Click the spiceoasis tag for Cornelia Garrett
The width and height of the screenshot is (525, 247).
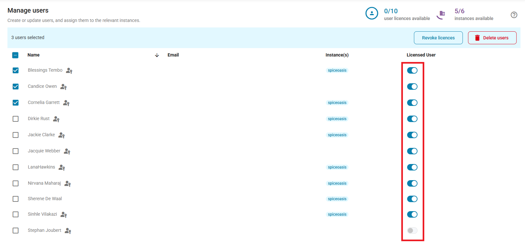pos(337,103)
